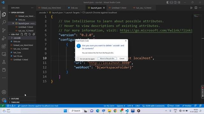Open the go.microsoft.com link in comment
The image size is (204, 114).
[156, 30]
